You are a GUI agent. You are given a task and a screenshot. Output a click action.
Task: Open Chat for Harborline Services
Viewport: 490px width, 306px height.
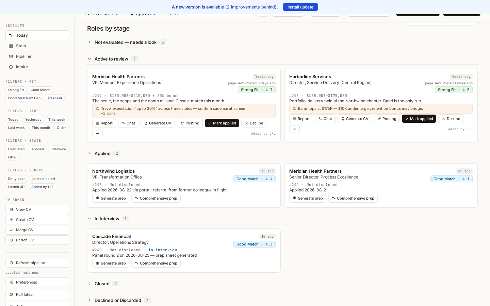click(x=325, y=119)
